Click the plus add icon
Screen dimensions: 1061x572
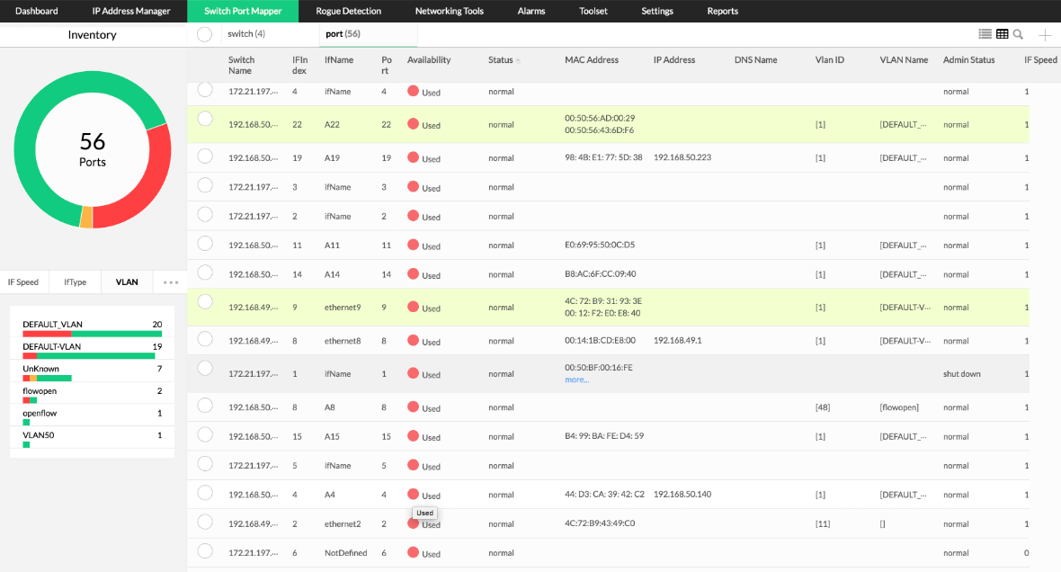pos(1045,34)
